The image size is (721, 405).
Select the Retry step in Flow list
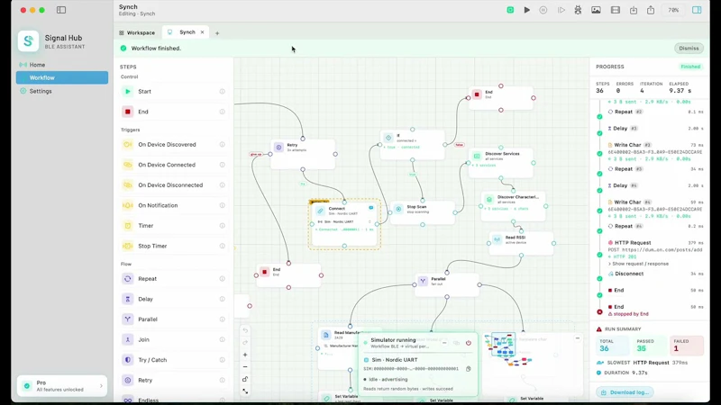173,380
